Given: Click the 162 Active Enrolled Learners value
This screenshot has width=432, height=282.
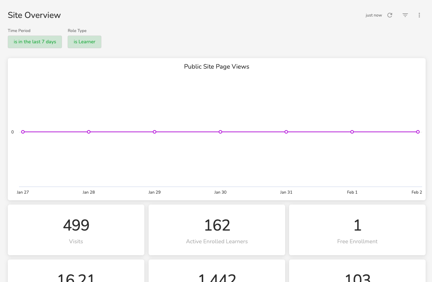Looking at the screenshot, I should tap(217, 225).
